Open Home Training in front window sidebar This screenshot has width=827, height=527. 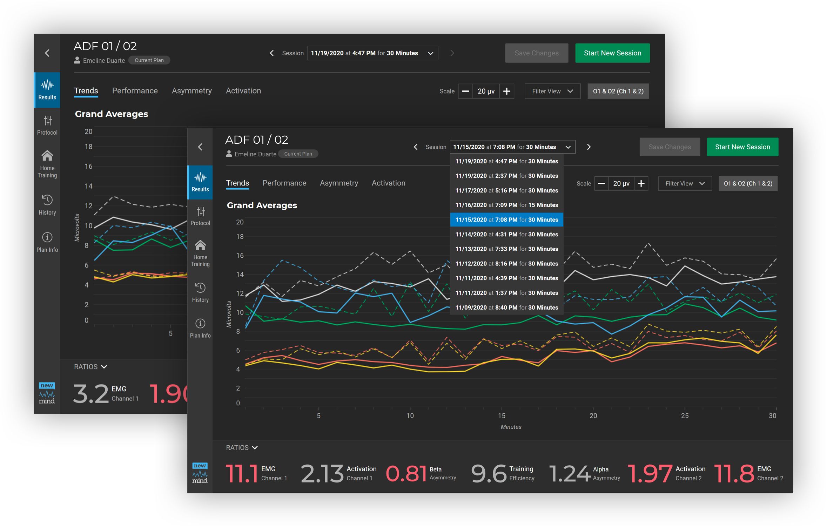click(x=200, y=253)
